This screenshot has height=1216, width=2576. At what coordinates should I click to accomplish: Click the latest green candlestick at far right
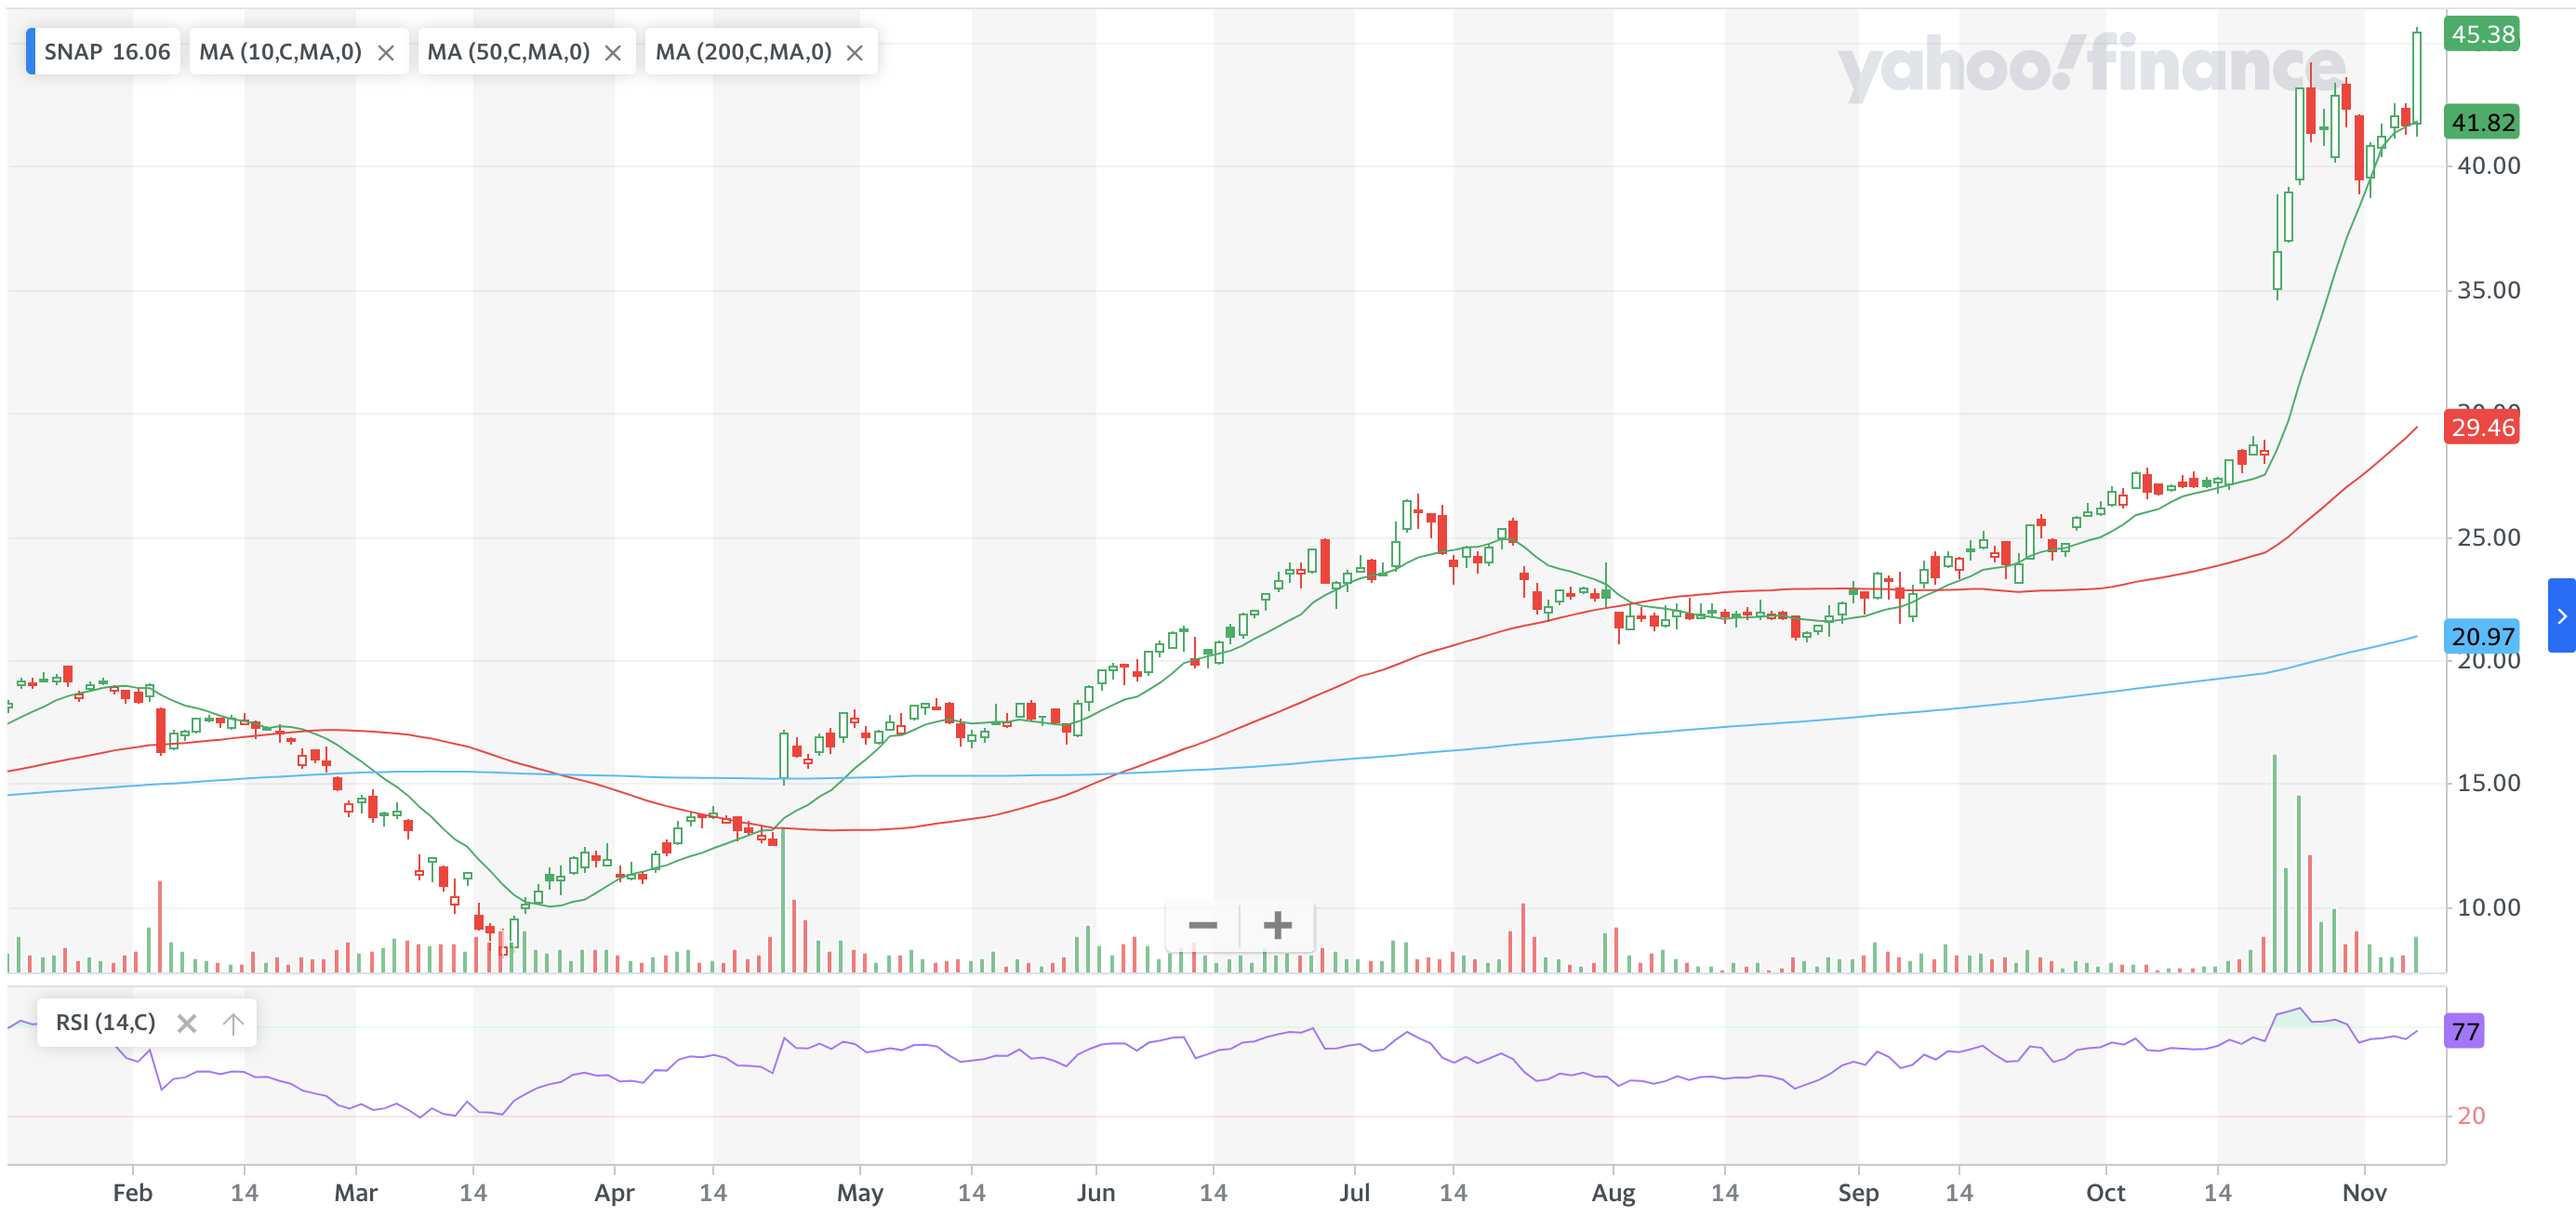(x=2417, y=79)
